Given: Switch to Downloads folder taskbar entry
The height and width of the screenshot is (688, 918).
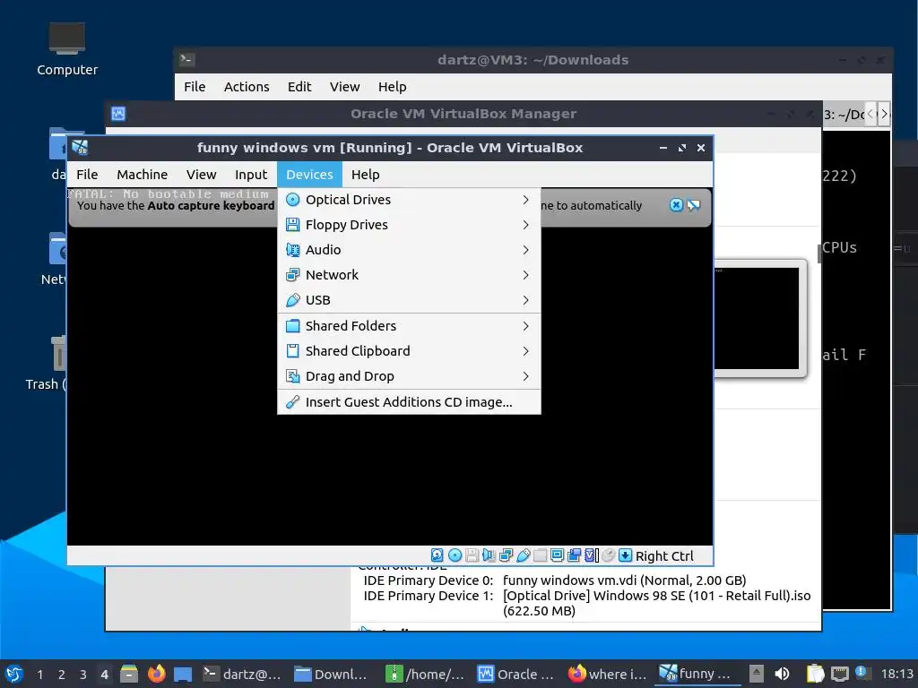Looking at the screenshot, I should tap(331, 674).
